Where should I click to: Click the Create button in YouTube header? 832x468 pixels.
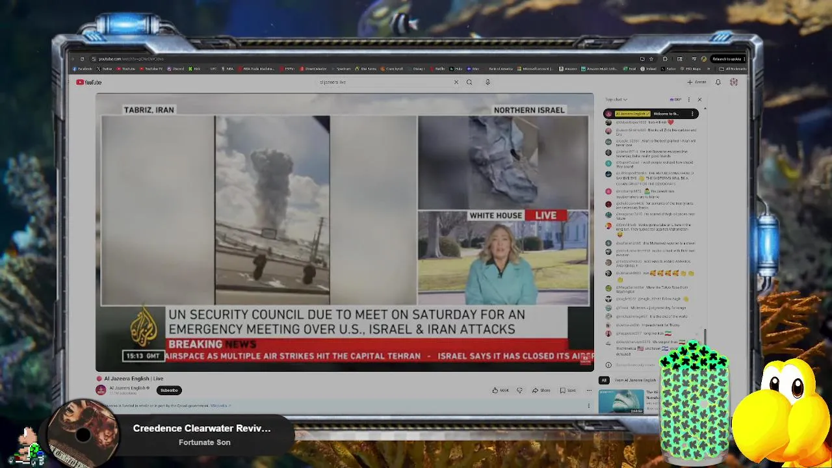click(697, 82)
